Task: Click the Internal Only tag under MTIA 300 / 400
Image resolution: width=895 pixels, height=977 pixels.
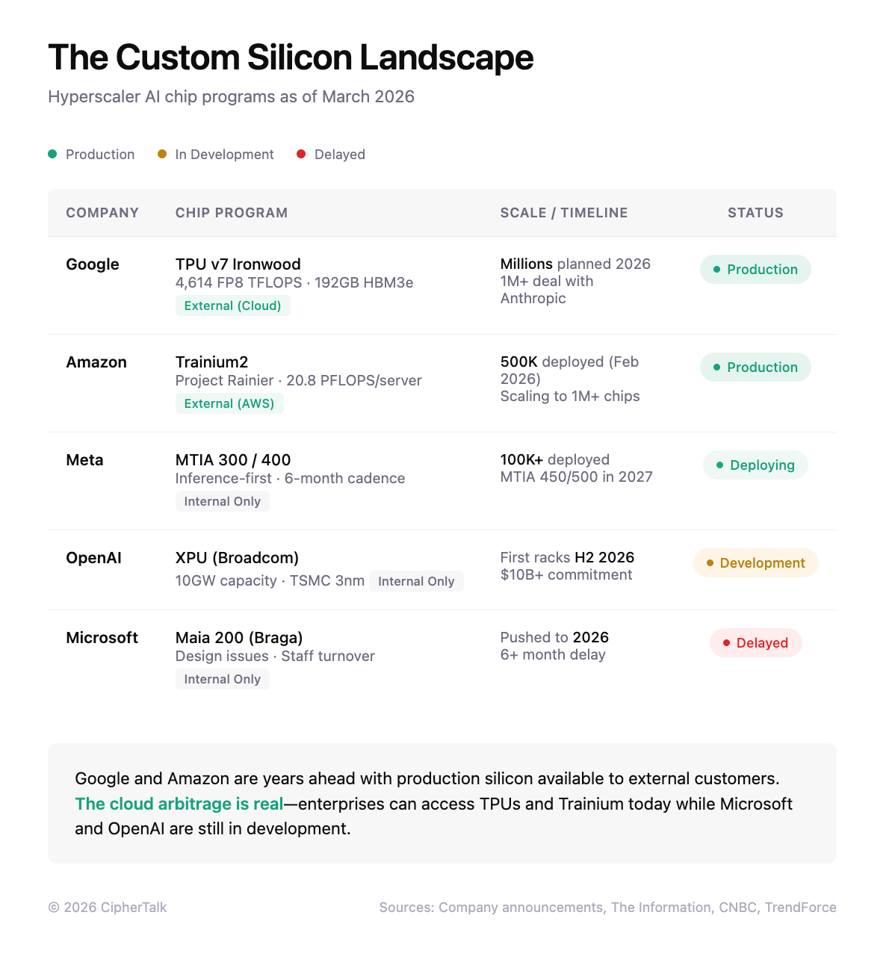Action: 222,501
